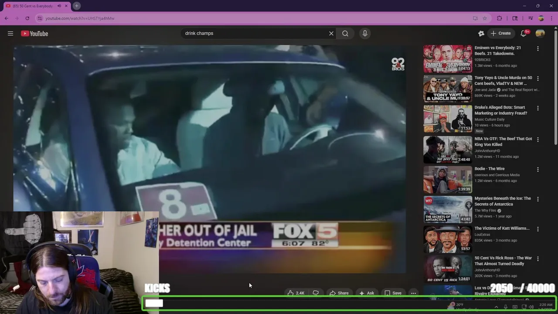Open 'NBA Vs OTF' video thumbnail
The width and height of the screenshot is (558, 314).
pos(448,150)
